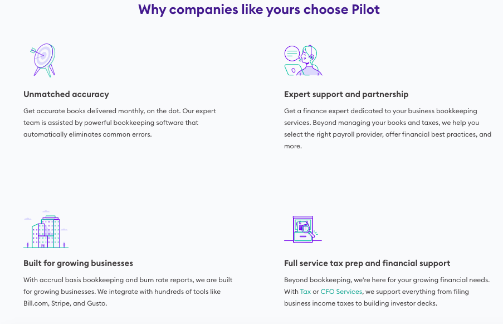The width and height of the screenshot is (503, 324).
Task: Select the "Expert support and partnership" heading
Action: [346, 94]
